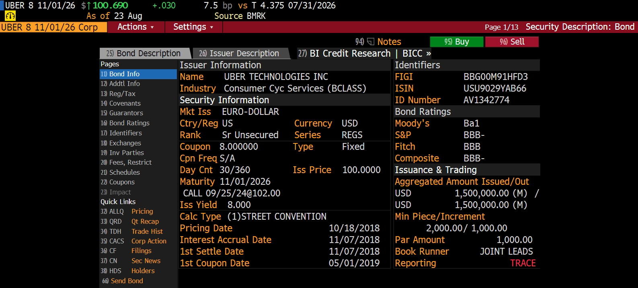Click the green Buy button
The height and width of the screenshot is (288, 638).
point(457,42)
